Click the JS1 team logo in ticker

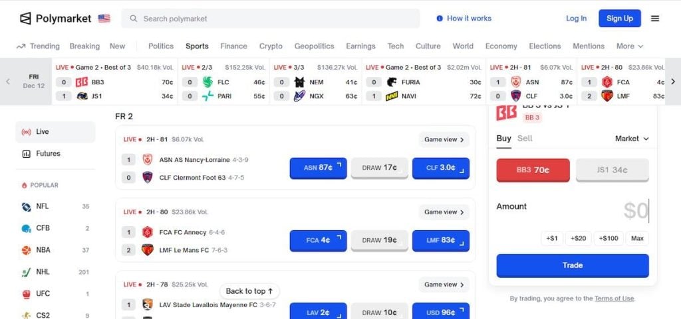point(82,96)
